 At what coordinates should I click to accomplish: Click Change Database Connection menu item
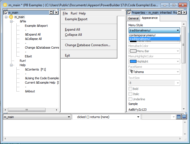(x=88, y=45)
